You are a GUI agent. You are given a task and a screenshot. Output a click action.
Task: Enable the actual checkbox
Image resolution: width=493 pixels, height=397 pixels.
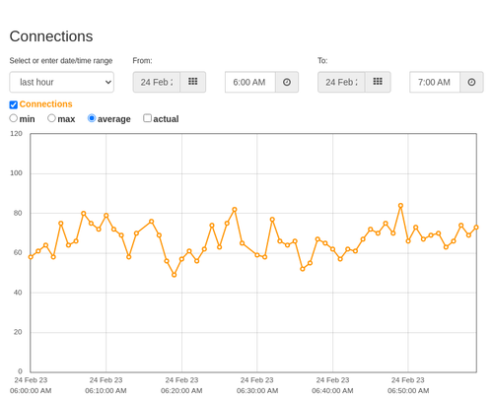[147, 118]
